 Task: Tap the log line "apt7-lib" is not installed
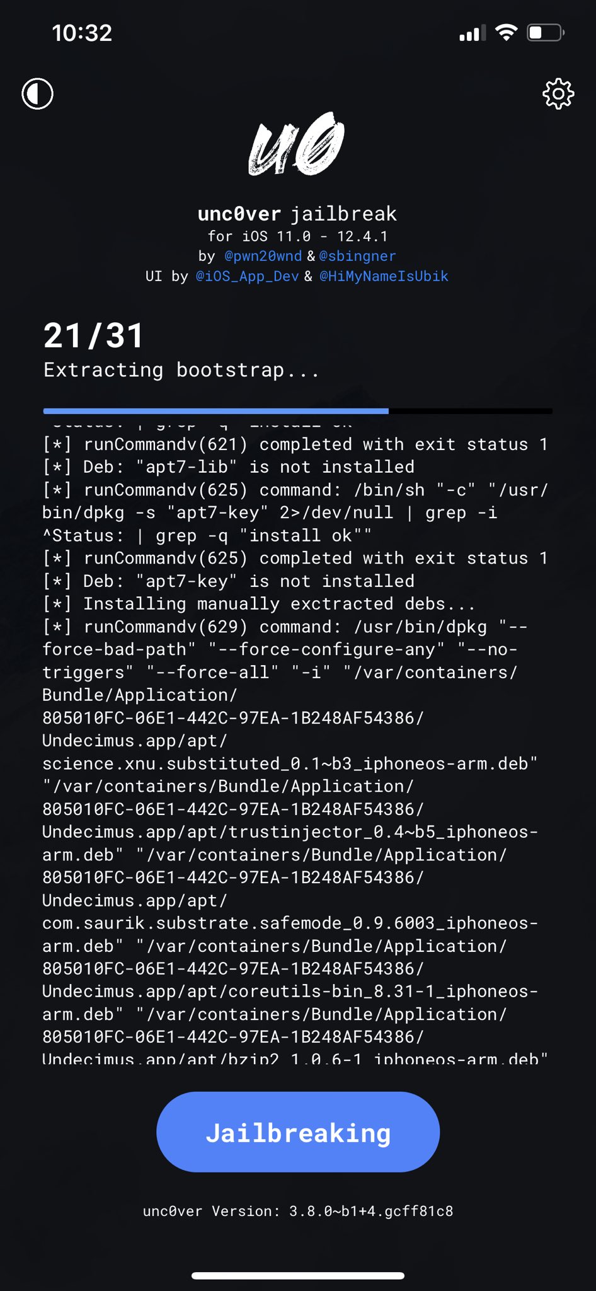tap(229, 467)
